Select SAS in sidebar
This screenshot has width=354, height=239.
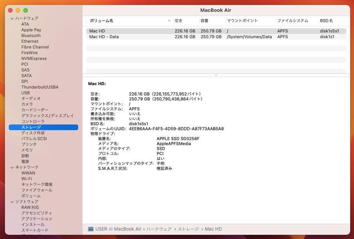pyautogui.click(x=25, y=70)
